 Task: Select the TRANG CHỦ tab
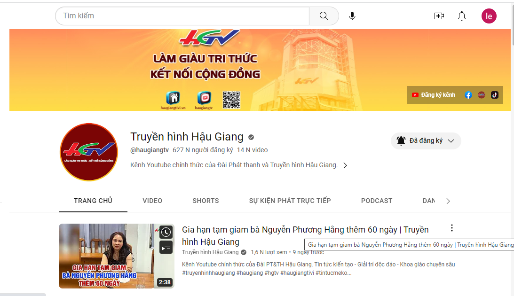93,201
